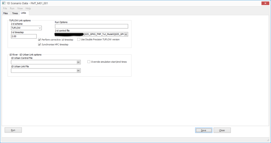Screen dimensions: 271x143
Task: Browse for the 2-d control file
Action: pos(126,34)
